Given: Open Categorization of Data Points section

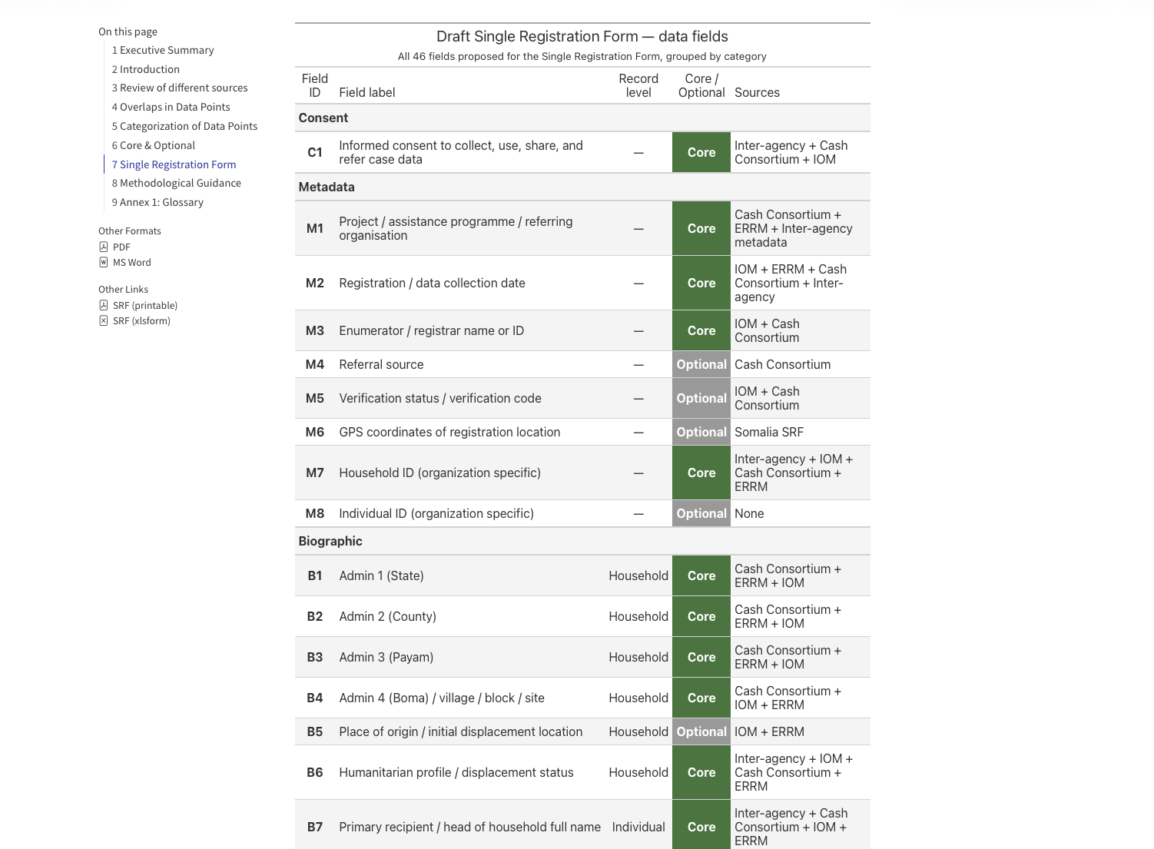Looking at the screenshot, I should [184, 126].
